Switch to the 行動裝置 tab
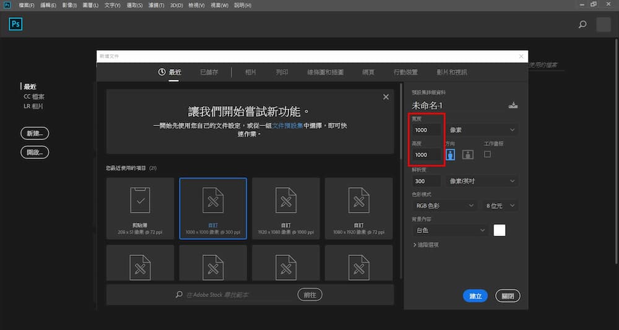This screenshot has width=619, height=330. (x=405, y=72)
